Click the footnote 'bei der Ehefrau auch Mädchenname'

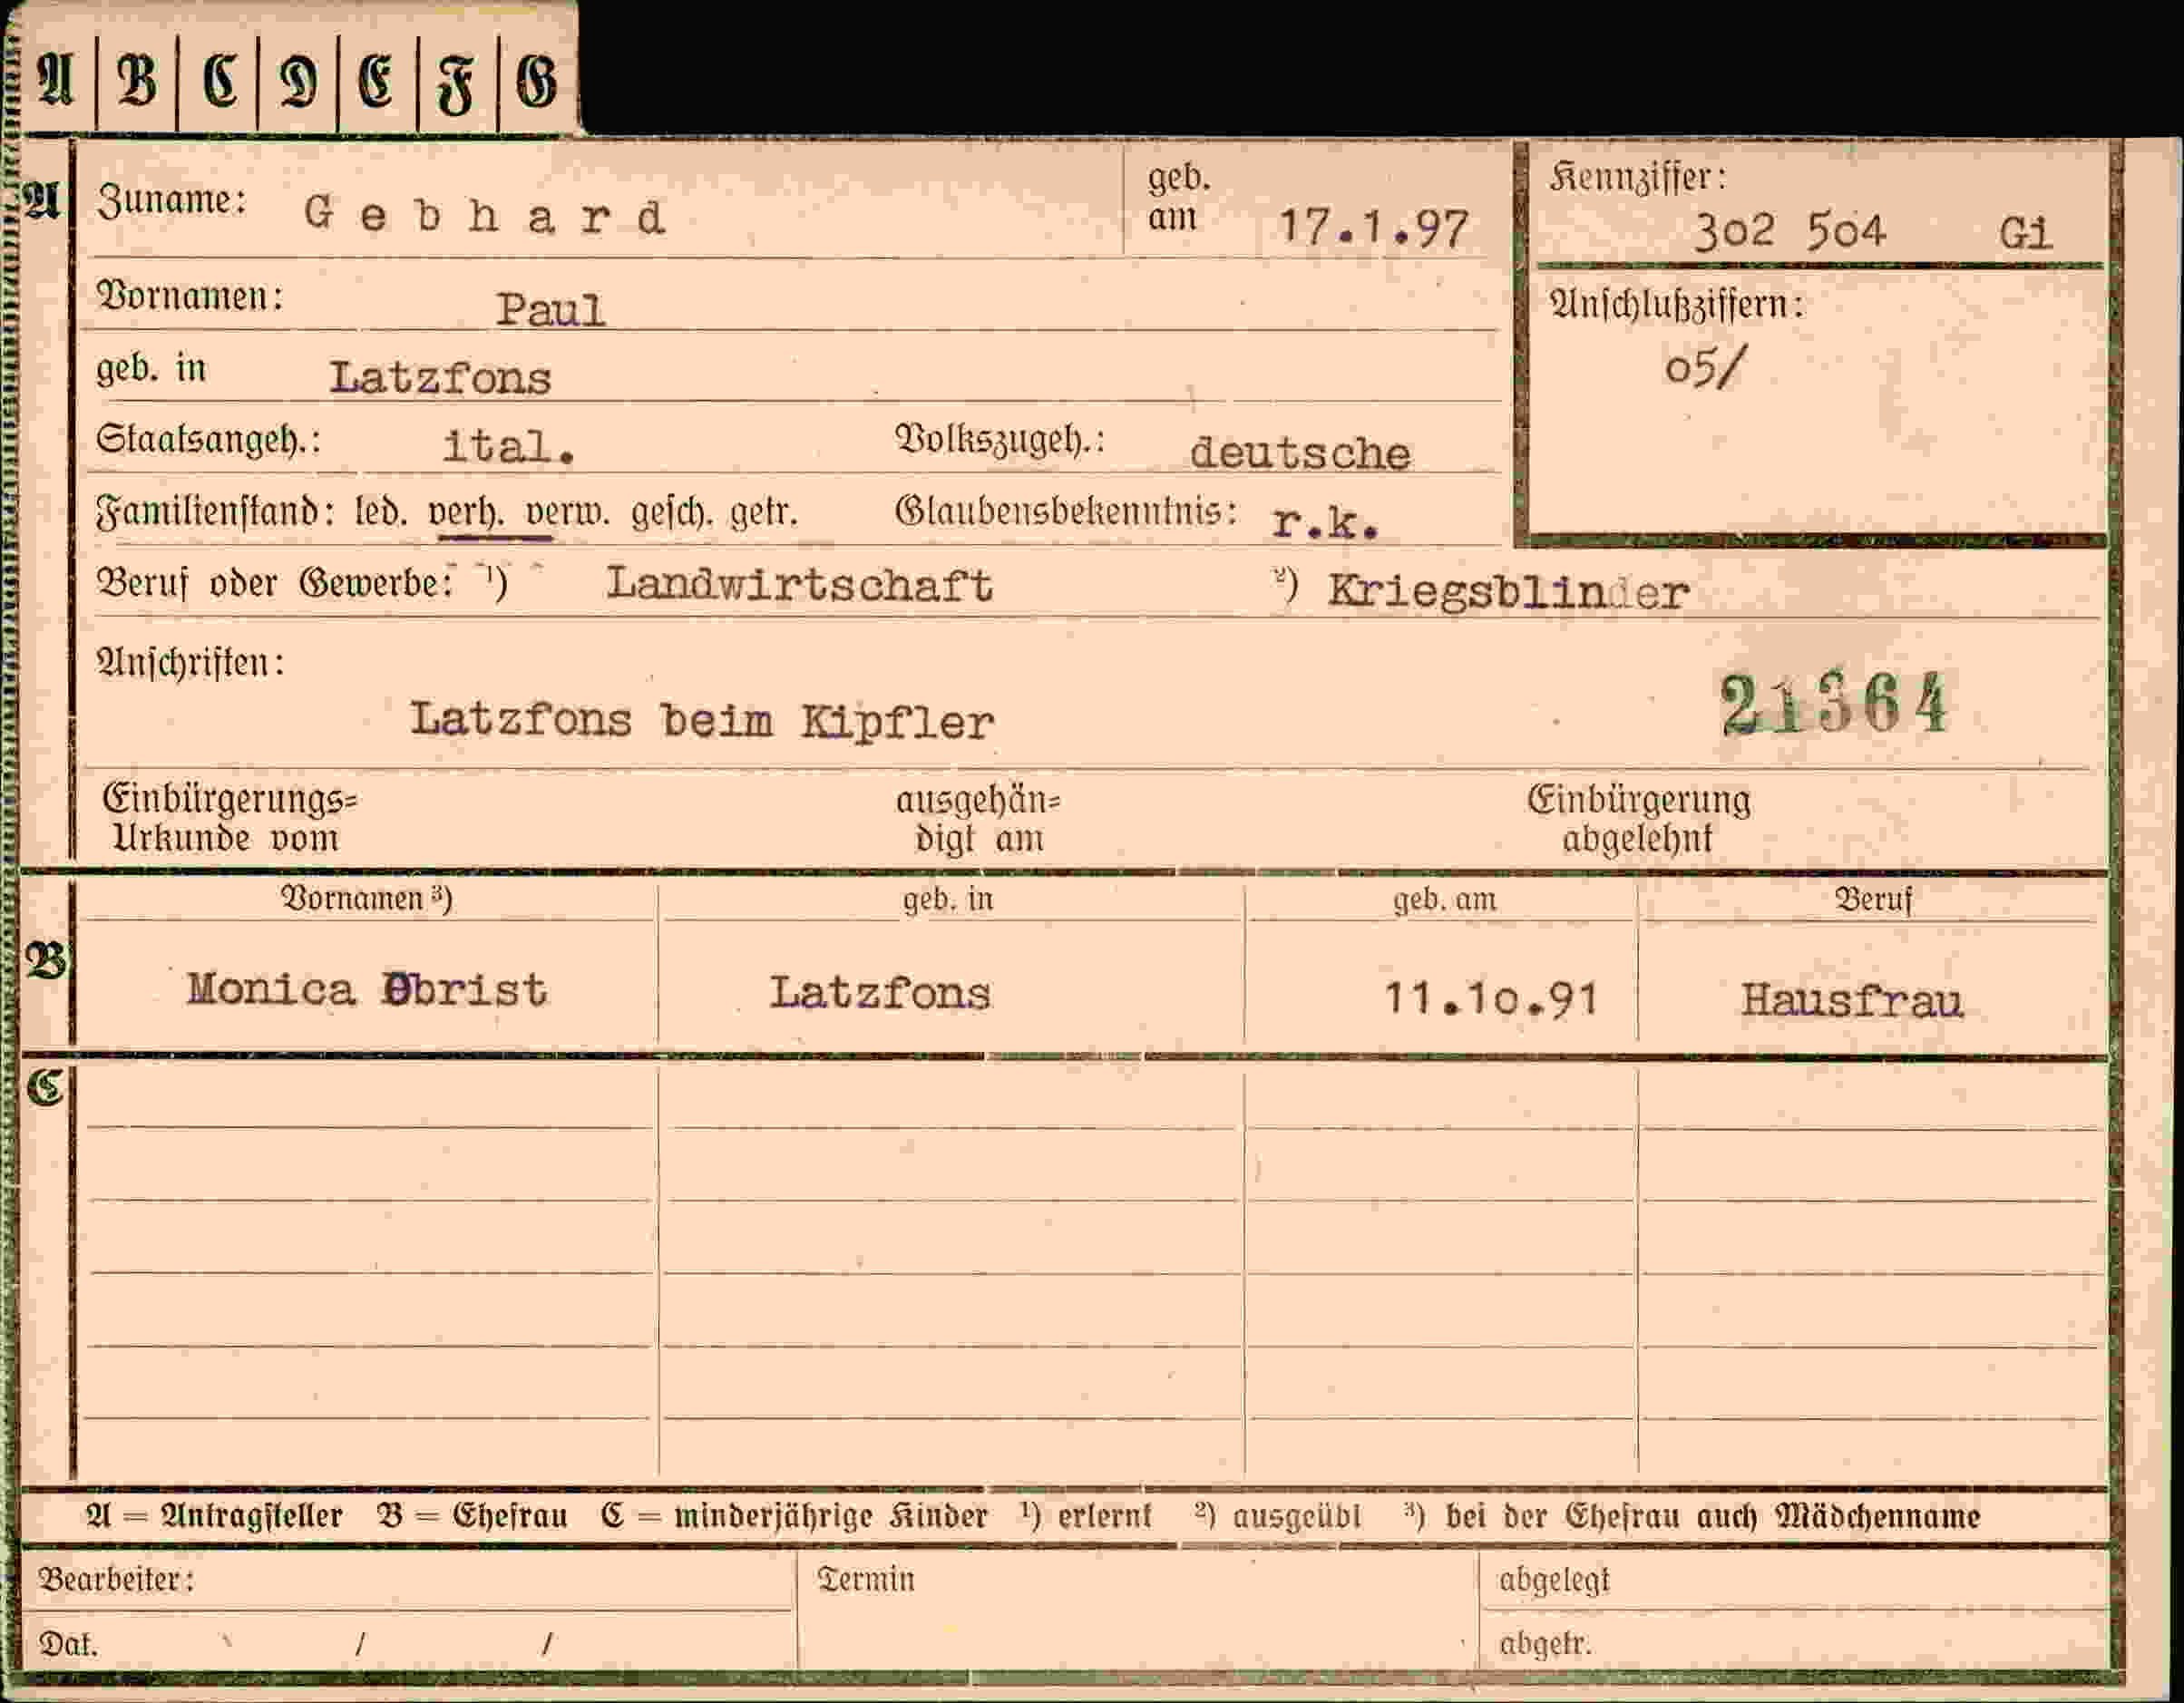click(x=1712, y=1517)
